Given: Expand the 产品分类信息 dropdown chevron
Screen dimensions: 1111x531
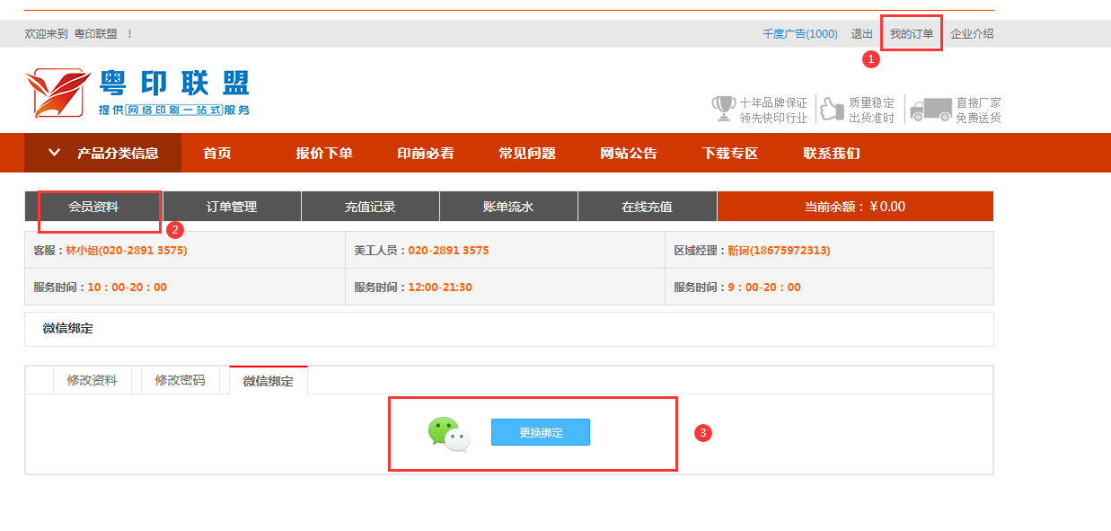Looking at the screenshot, I should pos(55,153).
